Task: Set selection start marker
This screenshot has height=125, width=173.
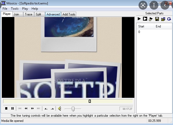Action: click(46, 109)
